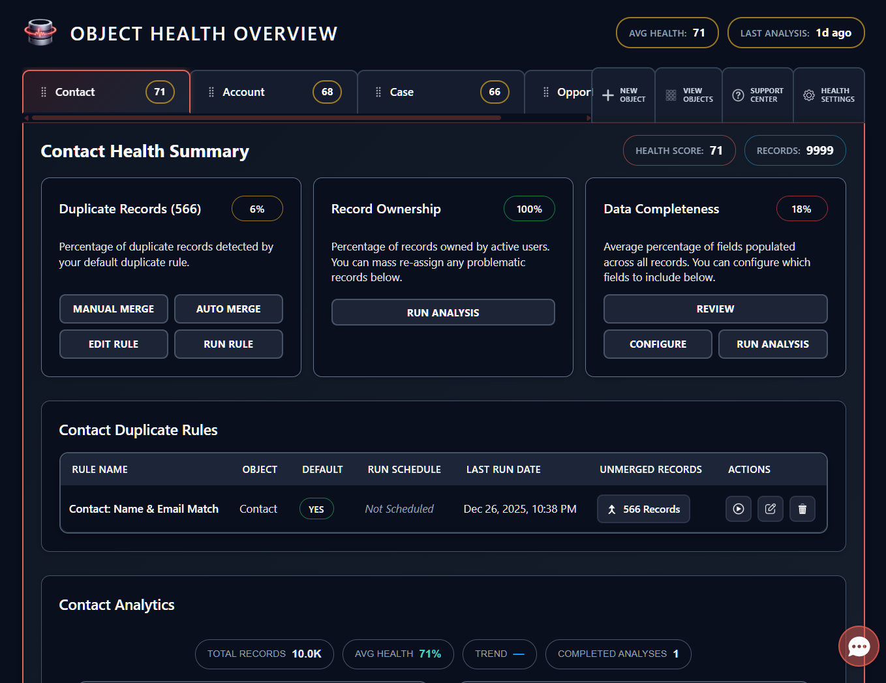Run analysis for Record Ownership
The width and height of the screenshot is (886, 683).
click(443, 312)
